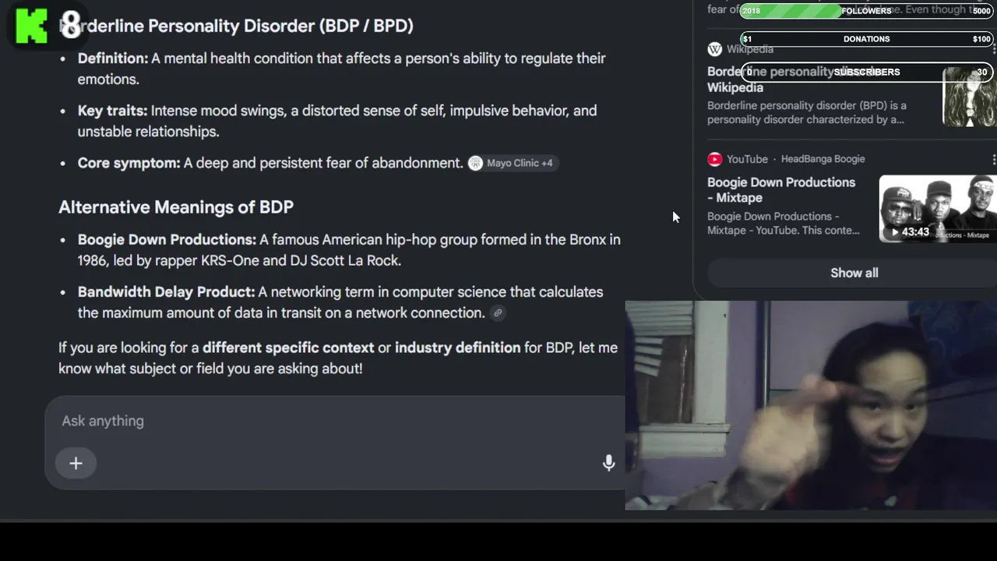Open the Boogie Down Productions video thumbnail
The image size is (997, 561).
(938, 209)
